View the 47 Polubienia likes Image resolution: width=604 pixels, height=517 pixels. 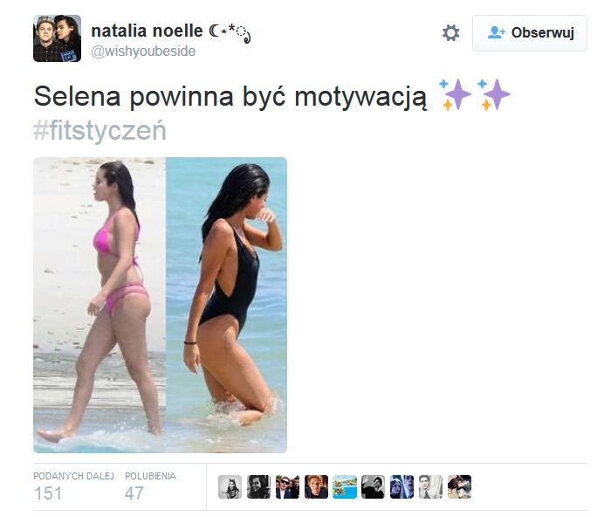(x=150, y=486)
